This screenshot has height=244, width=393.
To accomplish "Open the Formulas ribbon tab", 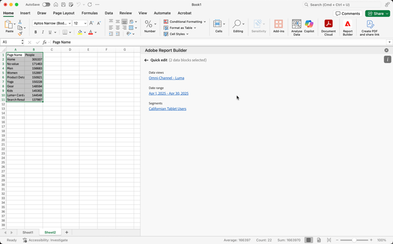I will (90, 13).
